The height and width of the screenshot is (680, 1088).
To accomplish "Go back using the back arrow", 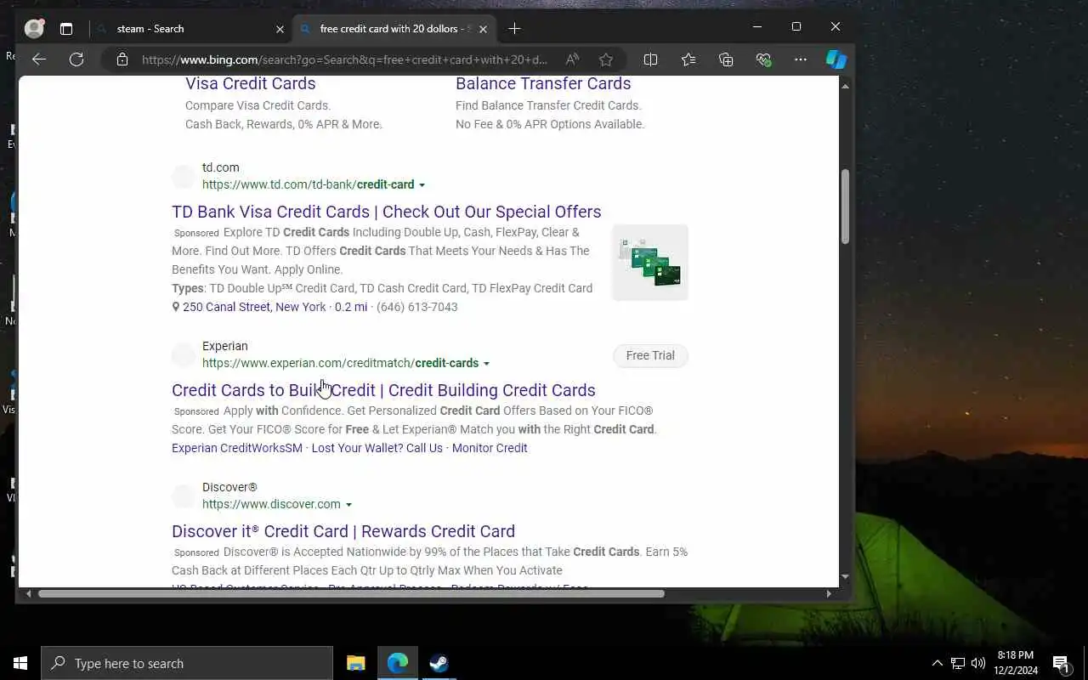I will 38,59.
